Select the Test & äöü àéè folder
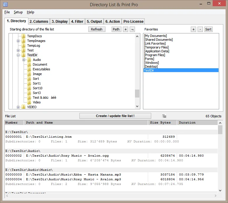Image resolution: width=228 pixels, height=203 pixels. point(45,98)
